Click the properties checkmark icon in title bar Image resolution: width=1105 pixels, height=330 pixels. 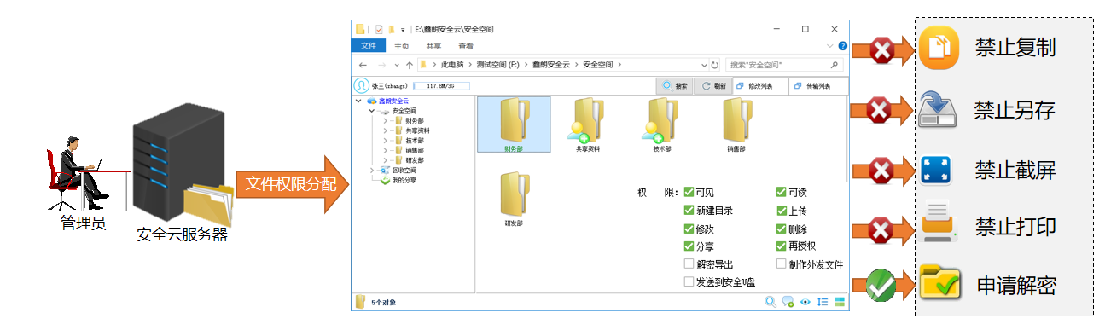379,29
